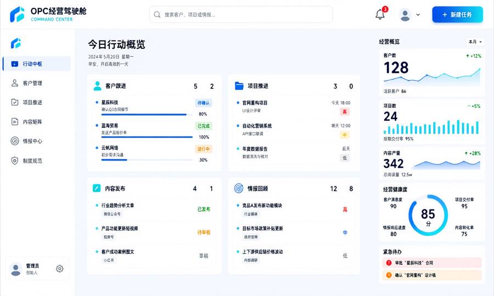Open 情报中心 in the sidebar

(37, 141)
